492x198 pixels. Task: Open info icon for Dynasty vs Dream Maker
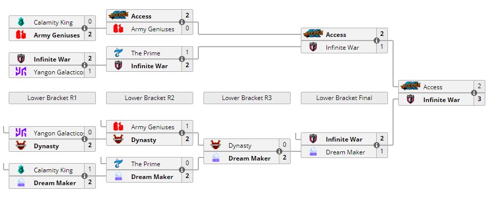coord(279,151)
